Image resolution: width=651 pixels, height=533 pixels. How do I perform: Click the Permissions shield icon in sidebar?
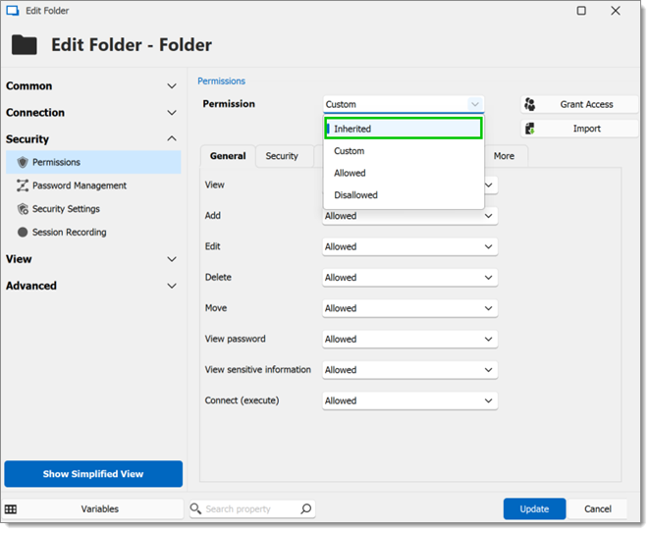tap(23, 162)
